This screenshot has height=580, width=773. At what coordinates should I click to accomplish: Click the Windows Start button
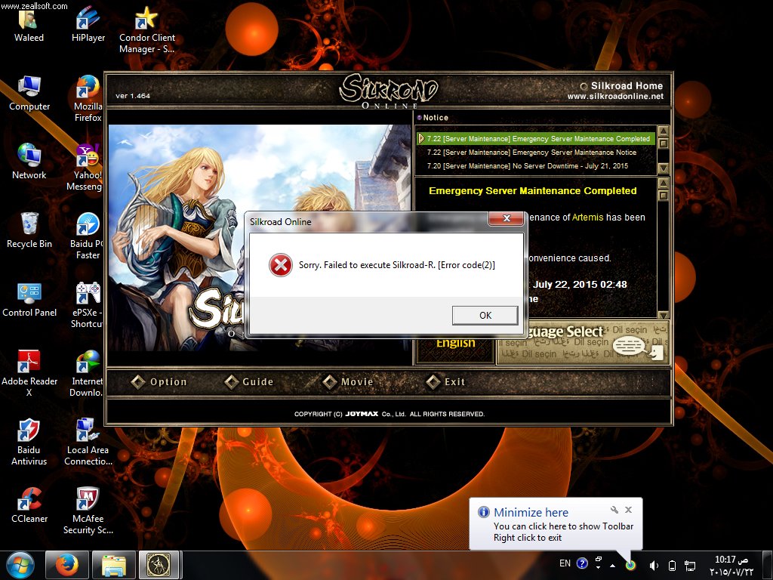20,565
